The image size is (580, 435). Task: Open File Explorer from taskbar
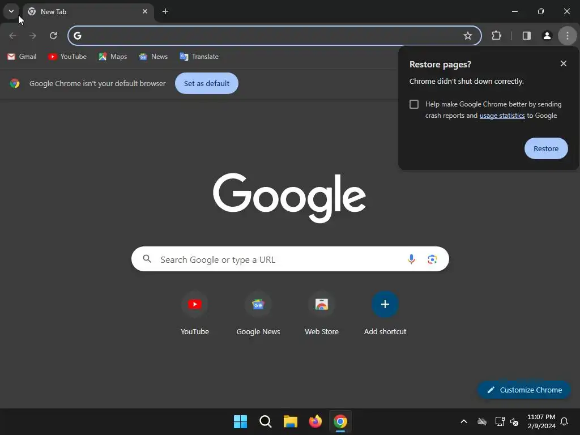tap(291, 421)
